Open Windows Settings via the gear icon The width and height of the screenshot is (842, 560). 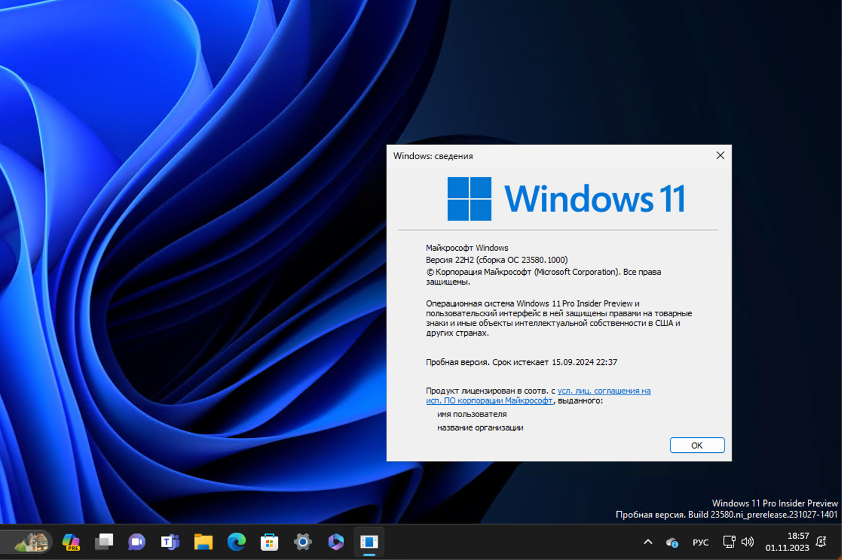click(303, 542)
